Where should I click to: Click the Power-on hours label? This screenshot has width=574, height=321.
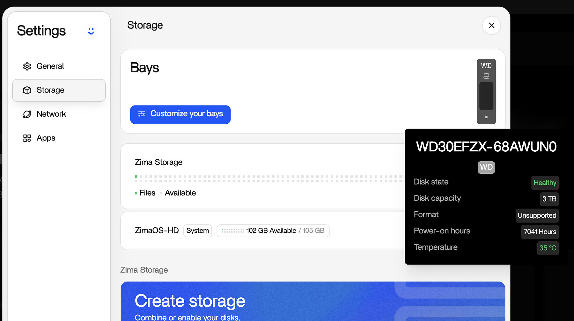tap(442, 231)
